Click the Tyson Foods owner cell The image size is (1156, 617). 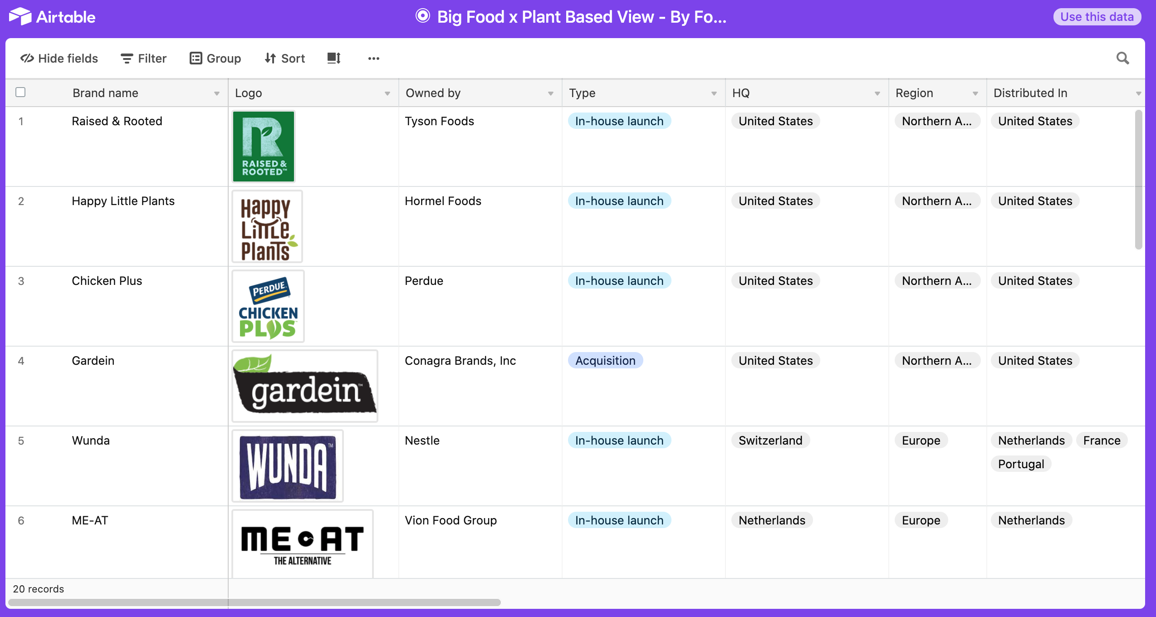(x=480, y=147)
